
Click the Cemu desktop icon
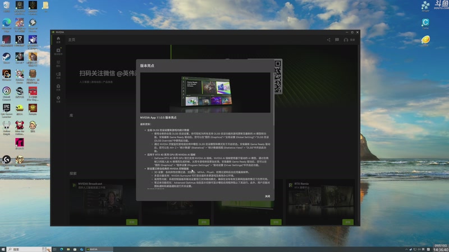pos(425,24)
